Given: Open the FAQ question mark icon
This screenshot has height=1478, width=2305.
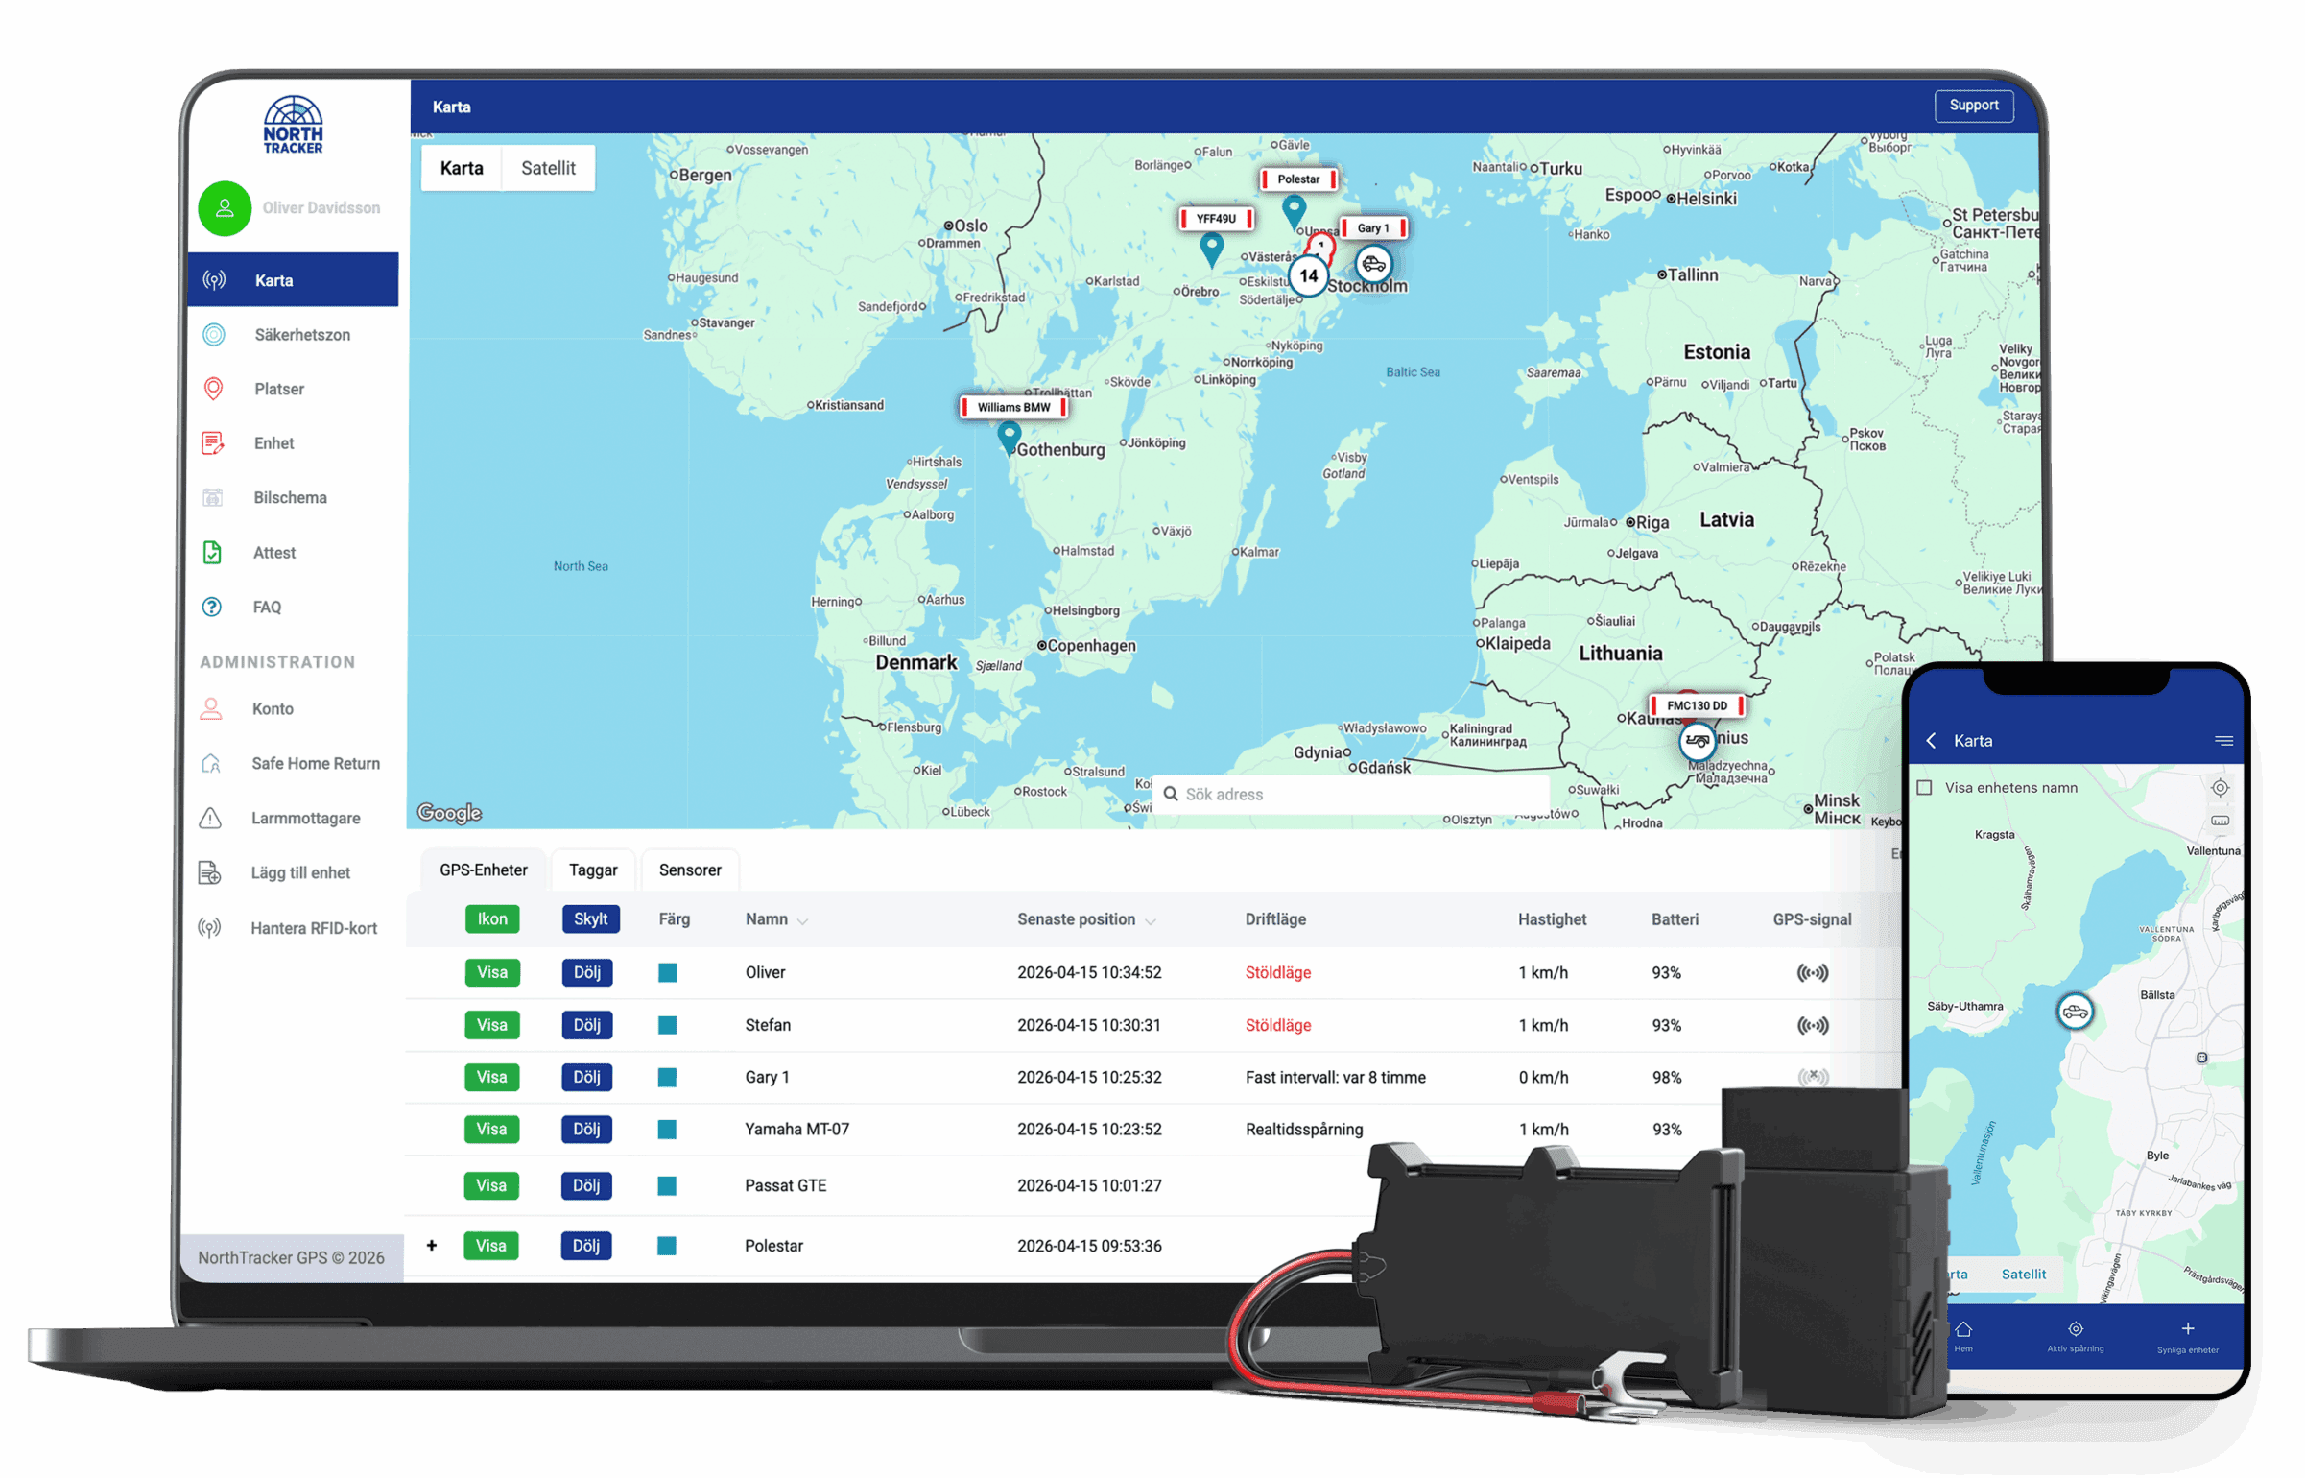Looking at the screenshot, I should (212, 607).
